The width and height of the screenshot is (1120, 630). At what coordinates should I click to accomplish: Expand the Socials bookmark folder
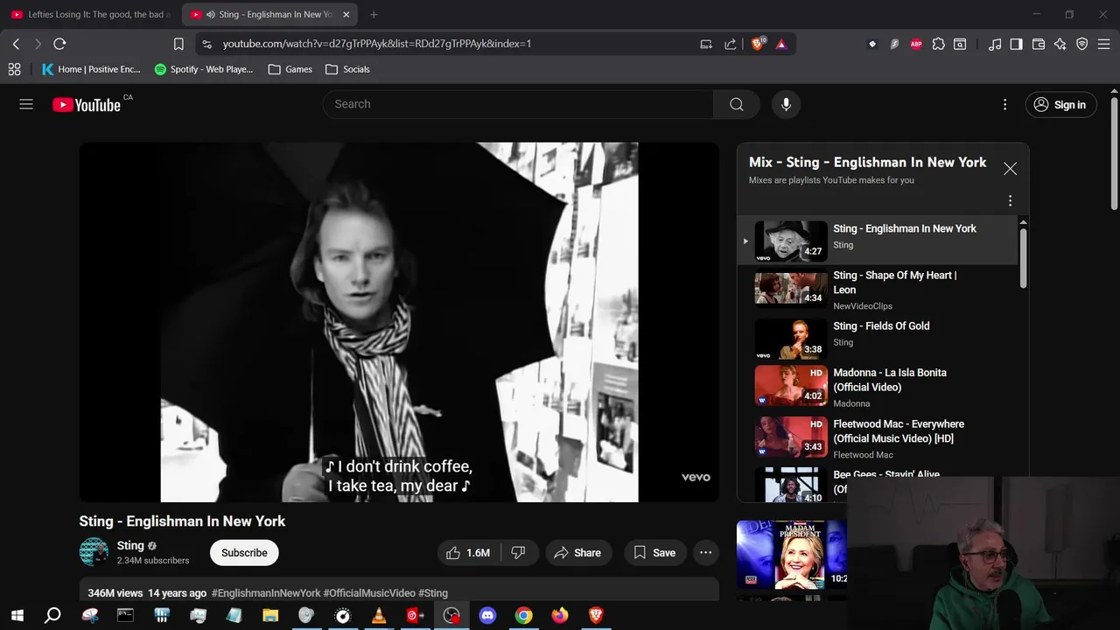coord(347,69)
